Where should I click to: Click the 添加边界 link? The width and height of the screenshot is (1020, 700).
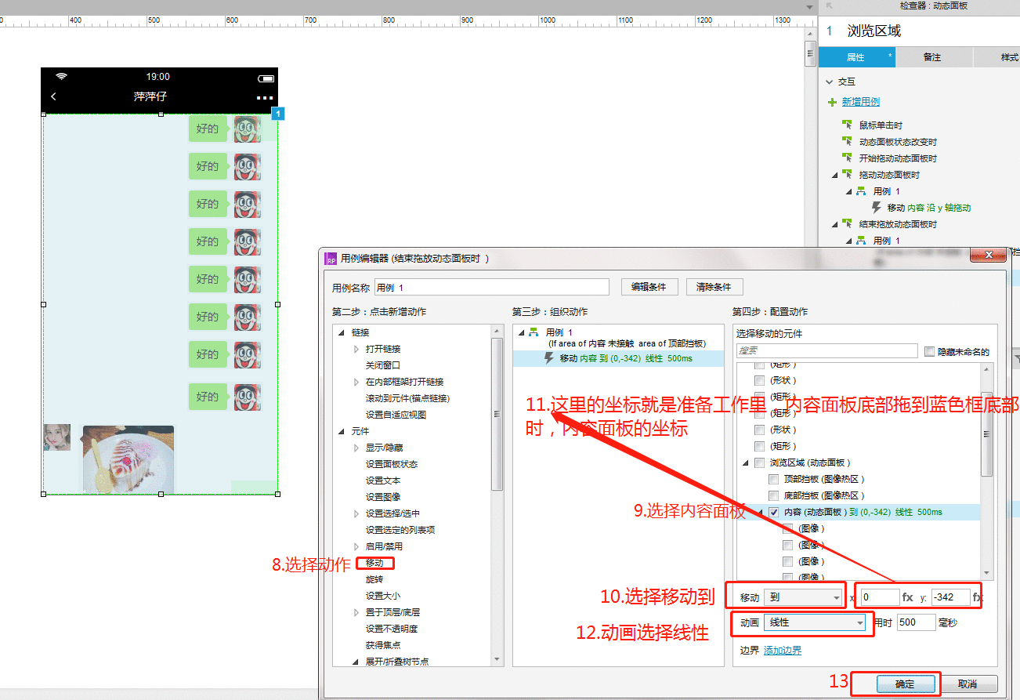point(783,651)
